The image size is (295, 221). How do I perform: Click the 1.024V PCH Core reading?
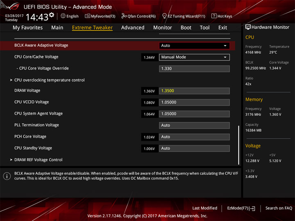coord(150,137)
